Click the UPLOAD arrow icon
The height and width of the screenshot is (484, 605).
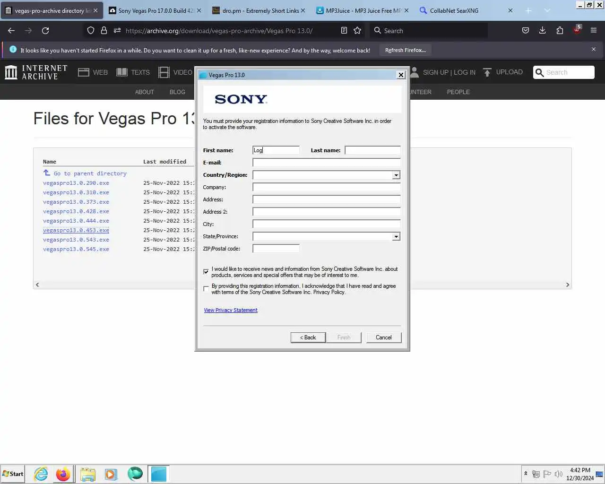[x=487, y=72]
